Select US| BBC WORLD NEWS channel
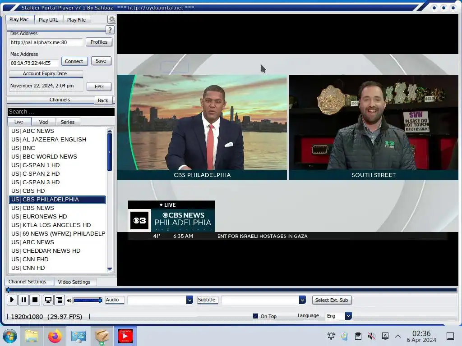462x346 pixels. (57, 156)
